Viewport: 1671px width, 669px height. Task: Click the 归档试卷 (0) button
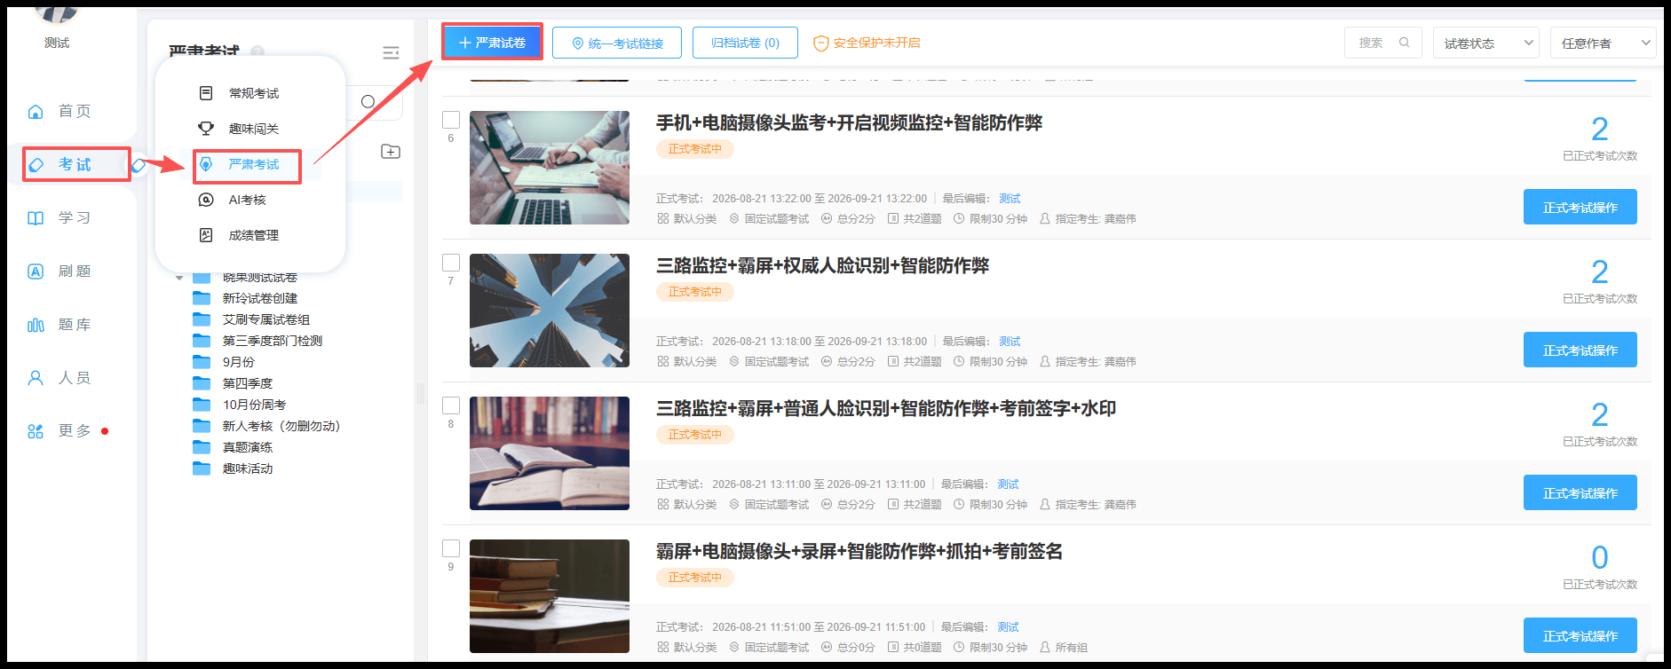[745, 43]
